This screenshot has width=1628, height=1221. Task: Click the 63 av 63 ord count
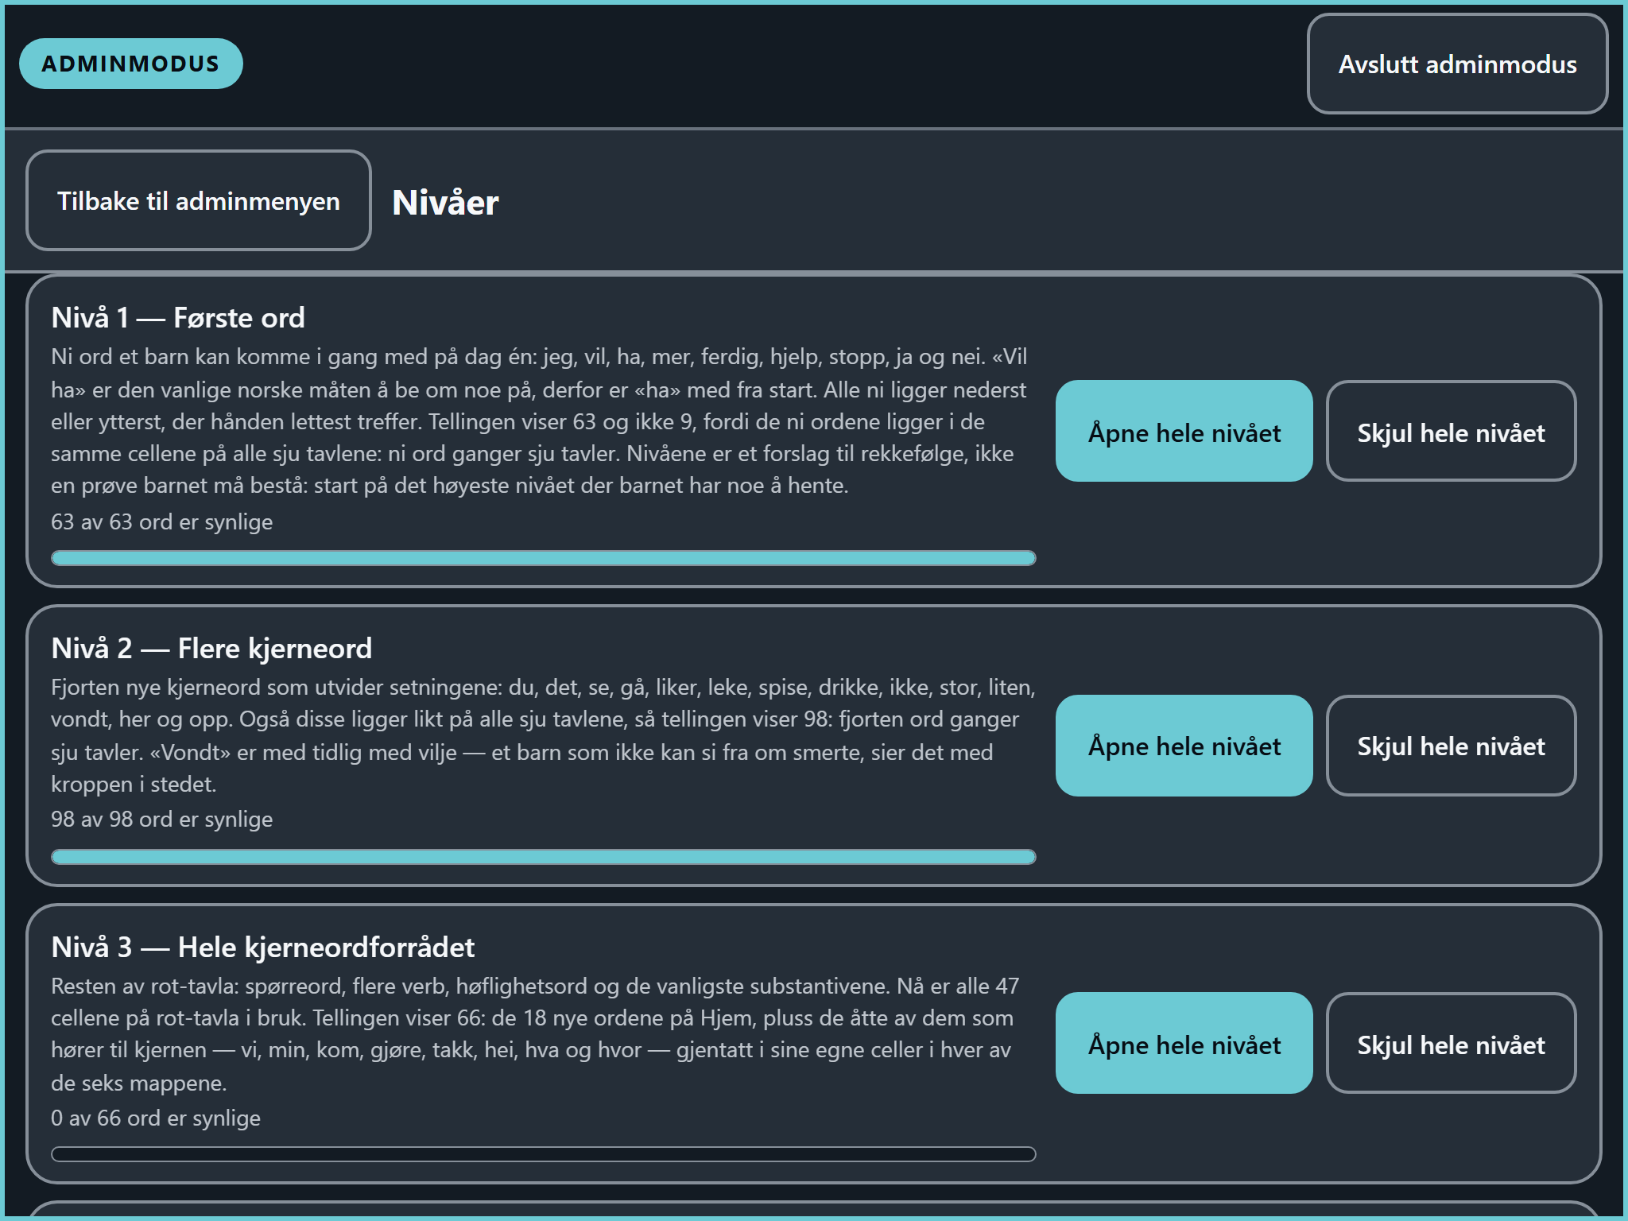pos(162,522)
